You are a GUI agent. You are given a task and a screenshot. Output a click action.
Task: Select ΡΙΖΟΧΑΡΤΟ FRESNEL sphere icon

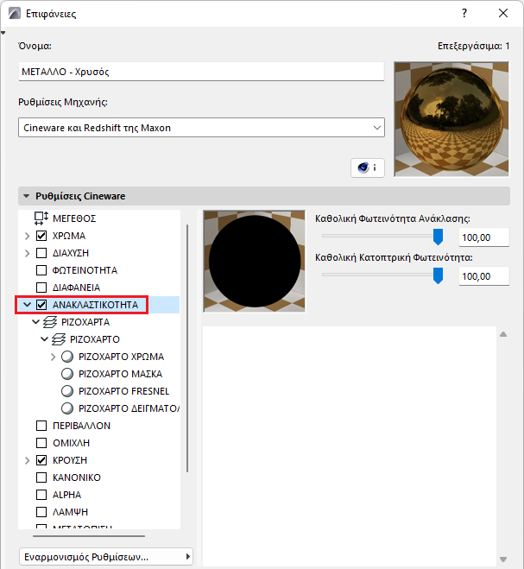67,391
